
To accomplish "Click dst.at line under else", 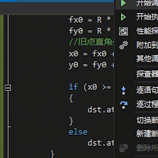I will (100, 143).
